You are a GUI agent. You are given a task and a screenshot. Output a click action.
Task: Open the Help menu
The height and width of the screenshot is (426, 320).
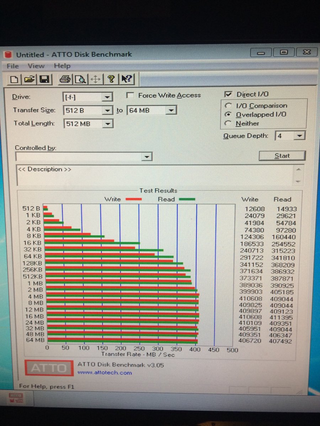pyautogui.click(x=62, y=66)
